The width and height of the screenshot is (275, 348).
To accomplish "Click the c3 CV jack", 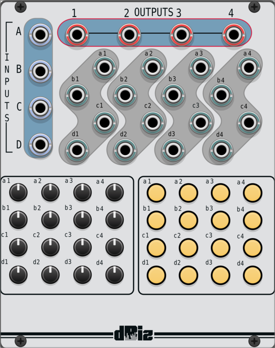I will (201, 122).
